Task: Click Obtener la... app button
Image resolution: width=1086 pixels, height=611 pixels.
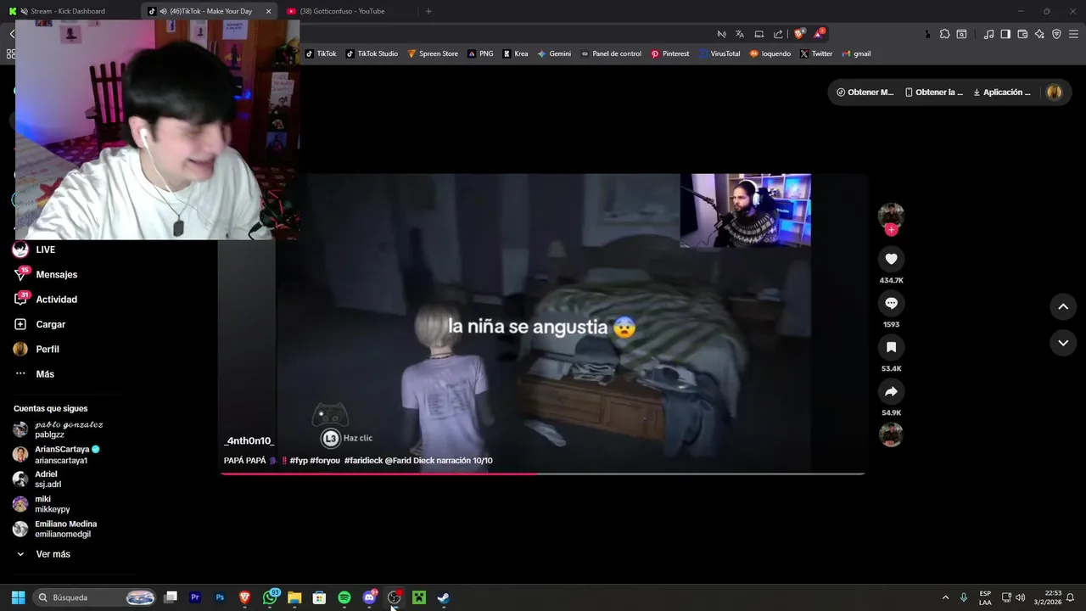Action: (933, 92)
